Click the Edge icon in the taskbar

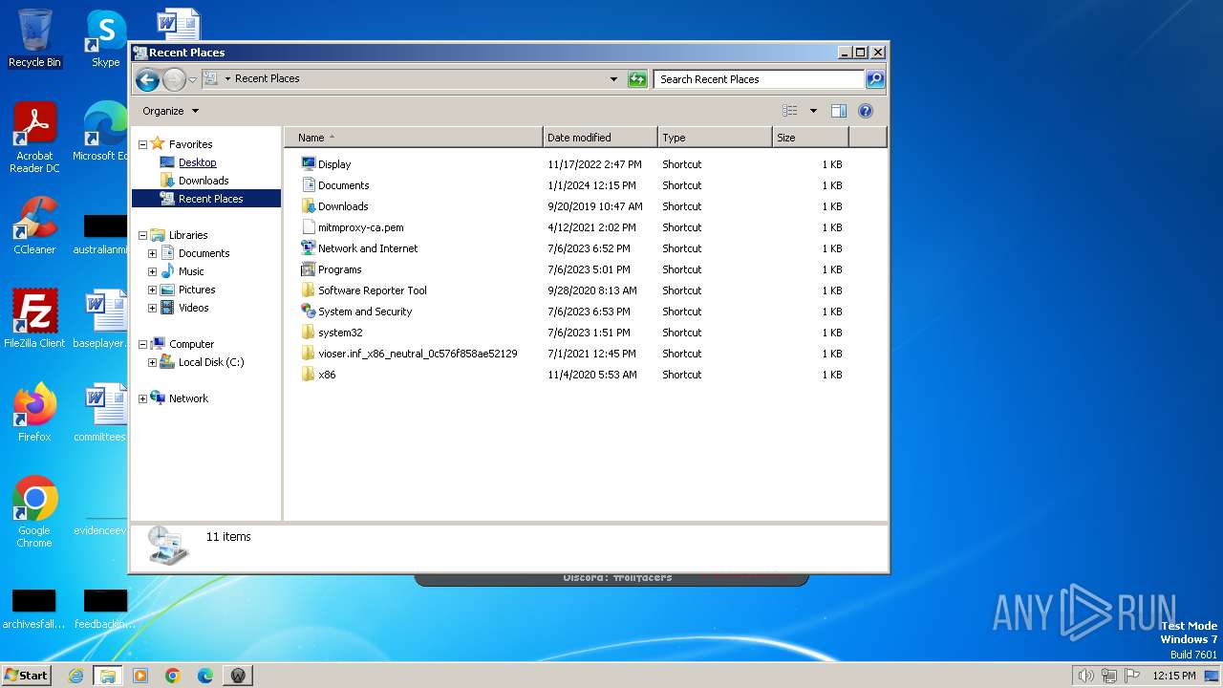click(205, 676)
